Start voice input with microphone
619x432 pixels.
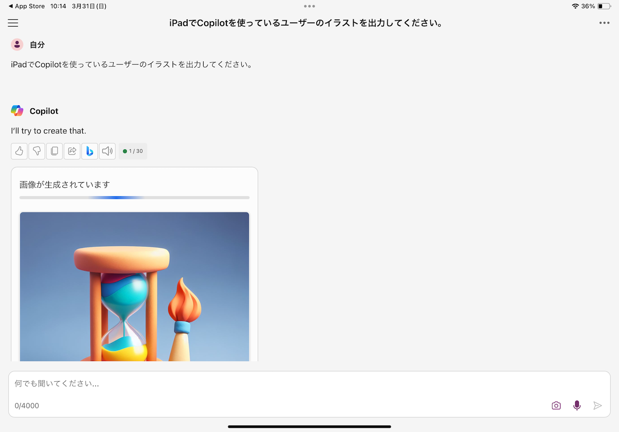coord(577,405)
